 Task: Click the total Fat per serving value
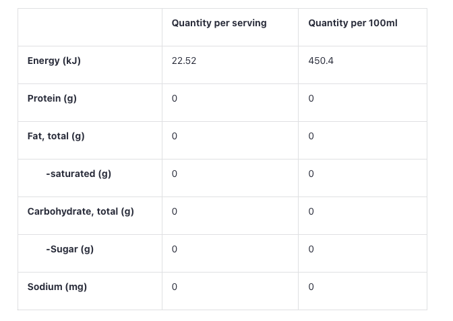coord(175,137)
